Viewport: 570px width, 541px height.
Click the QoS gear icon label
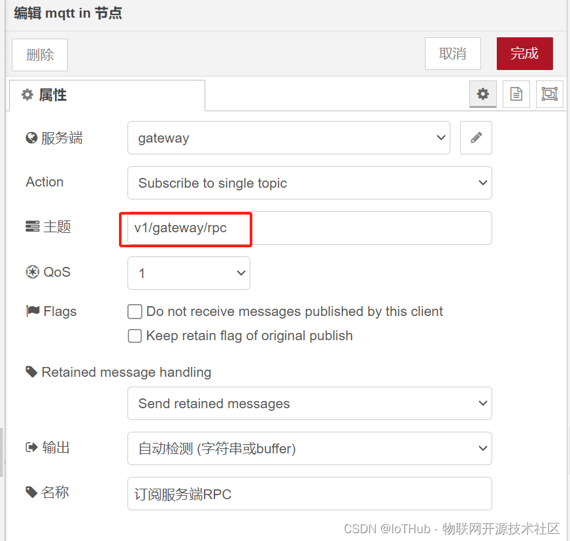click(31, 271)
